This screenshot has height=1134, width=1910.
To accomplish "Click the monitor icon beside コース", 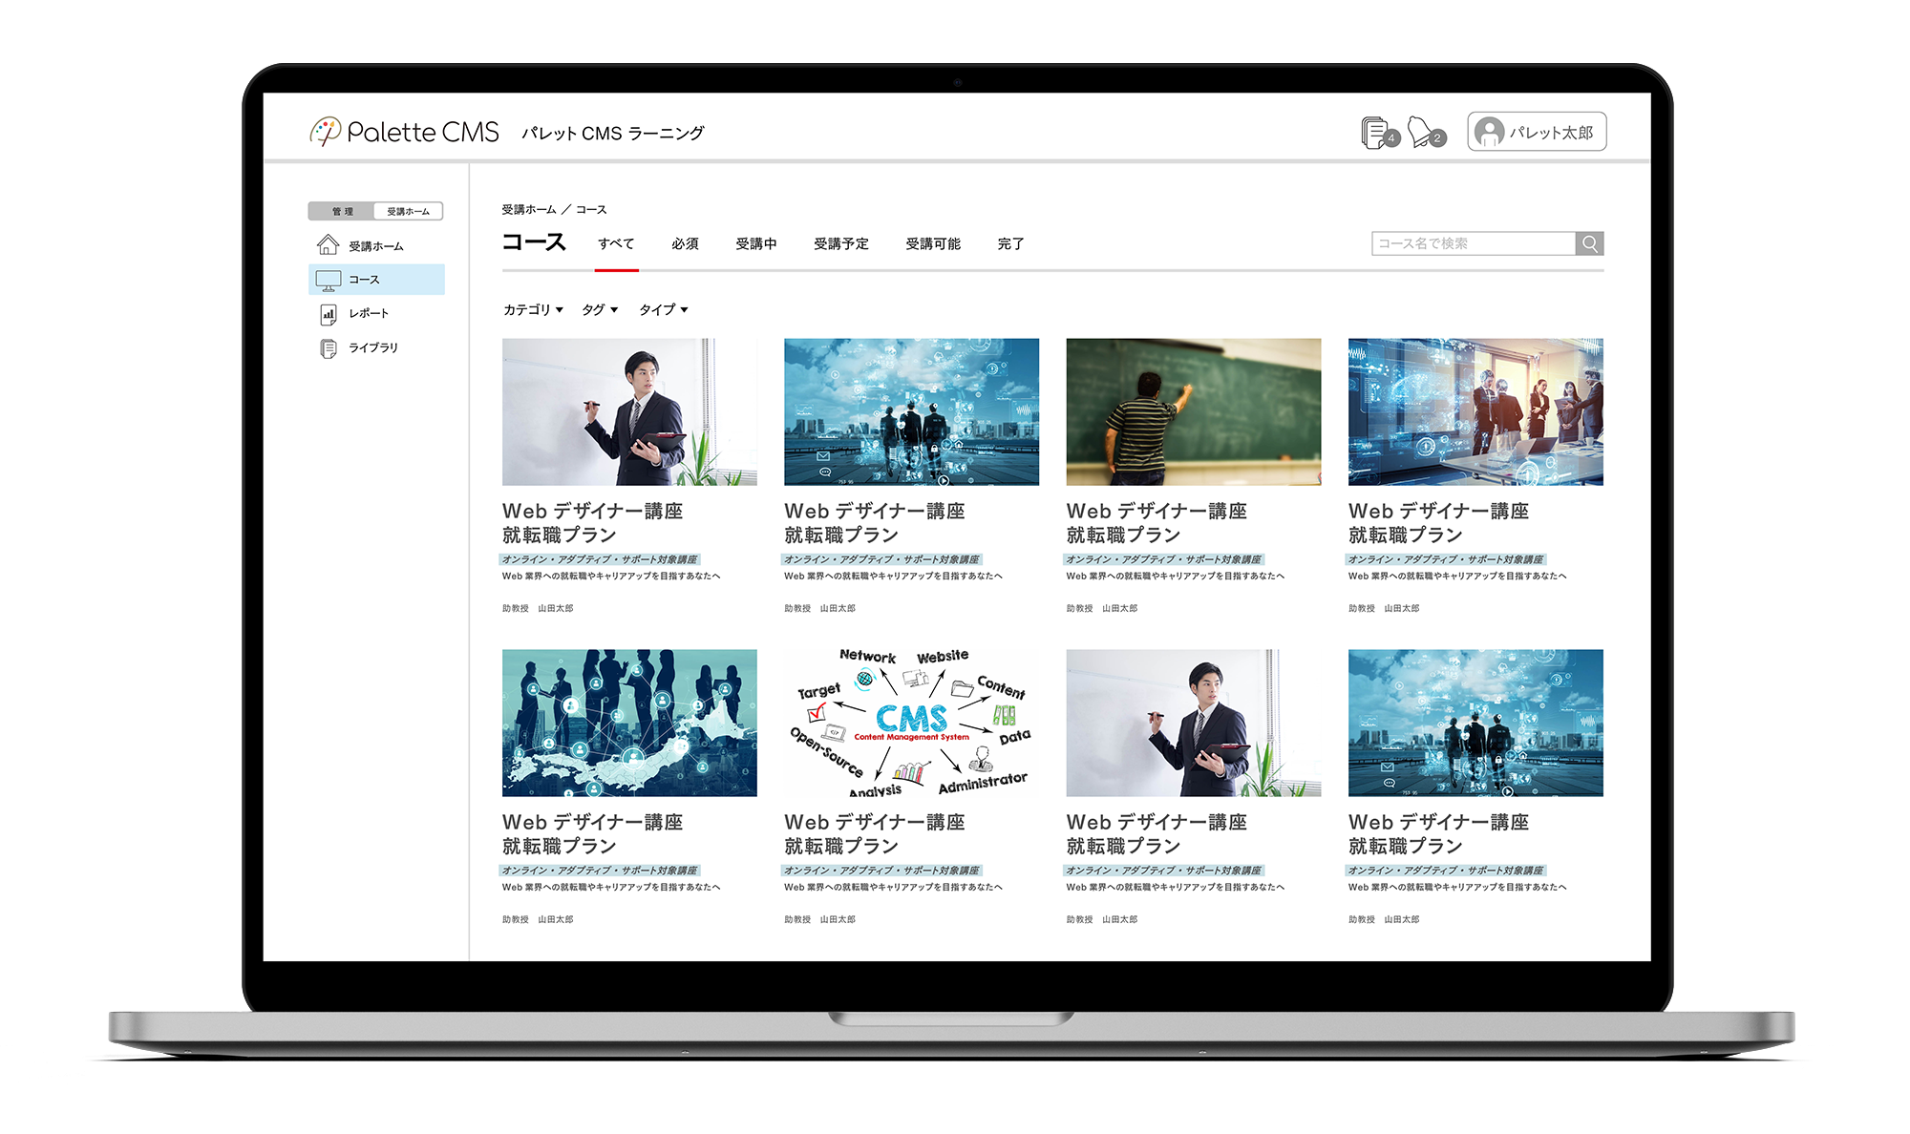I will [328, 280].
